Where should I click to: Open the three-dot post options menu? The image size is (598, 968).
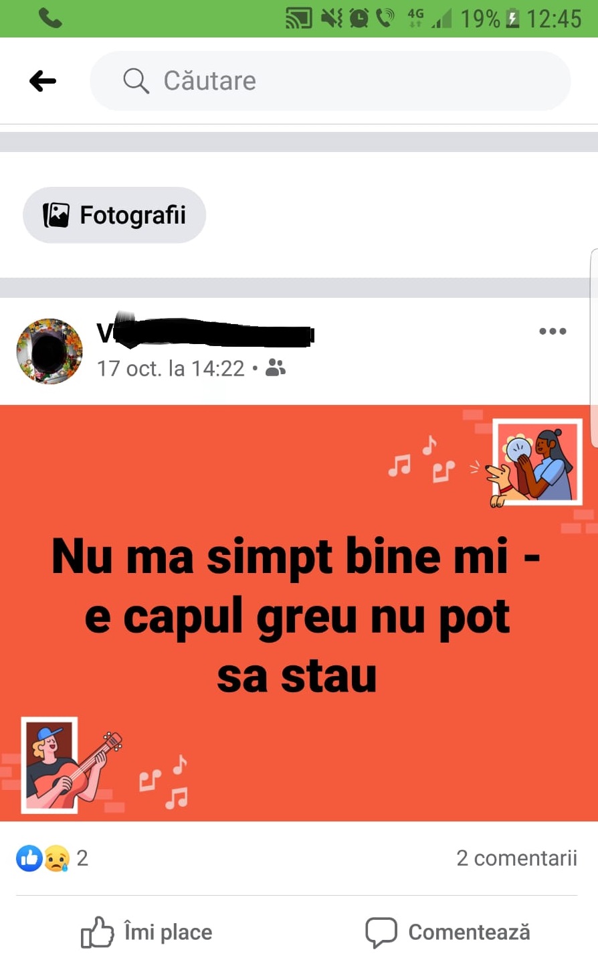point(553,331)
